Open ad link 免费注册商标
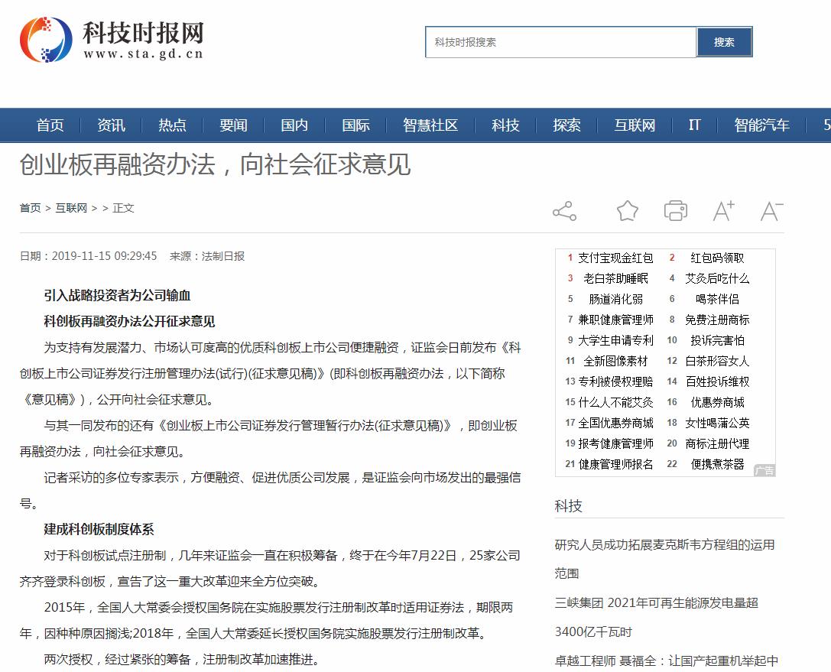This screenshot has width=831, height=672. pos(717,320)
